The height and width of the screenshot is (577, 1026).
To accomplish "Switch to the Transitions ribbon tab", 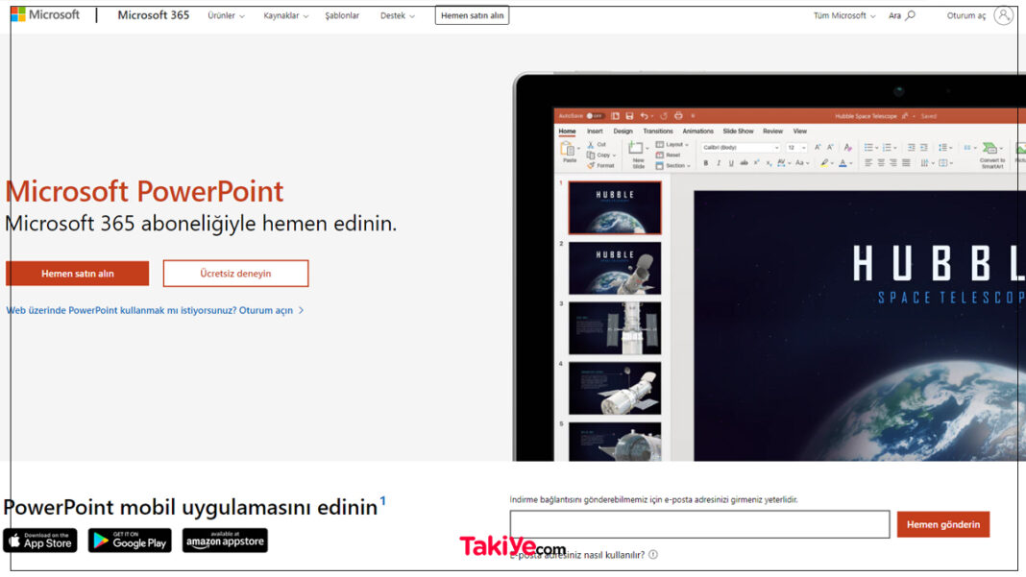I will [x=658, y=132].
